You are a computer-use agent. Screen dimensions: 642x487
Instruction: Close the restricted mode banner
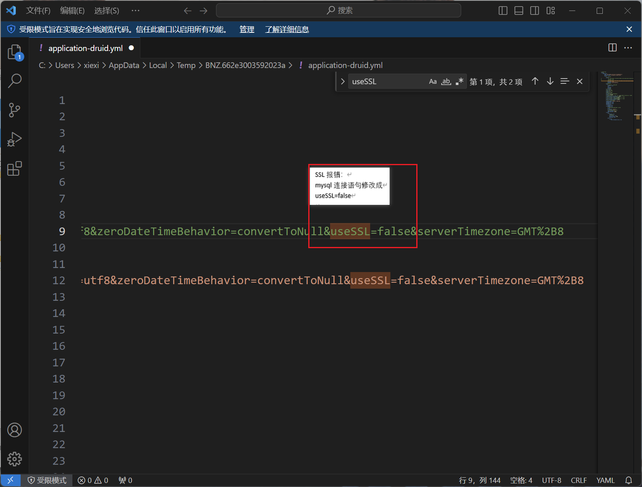tap(629, 29)
